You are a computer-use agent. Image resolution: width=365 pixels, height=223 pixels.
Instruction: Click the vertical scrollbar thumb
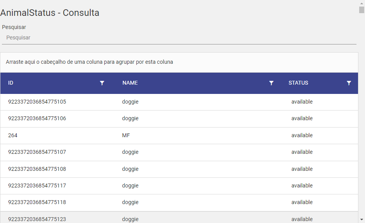pyautogui.click(x=362, y=10)
